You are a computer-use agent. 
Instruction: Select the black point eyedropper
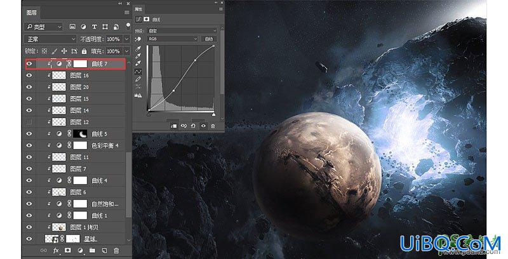(138, 49)
